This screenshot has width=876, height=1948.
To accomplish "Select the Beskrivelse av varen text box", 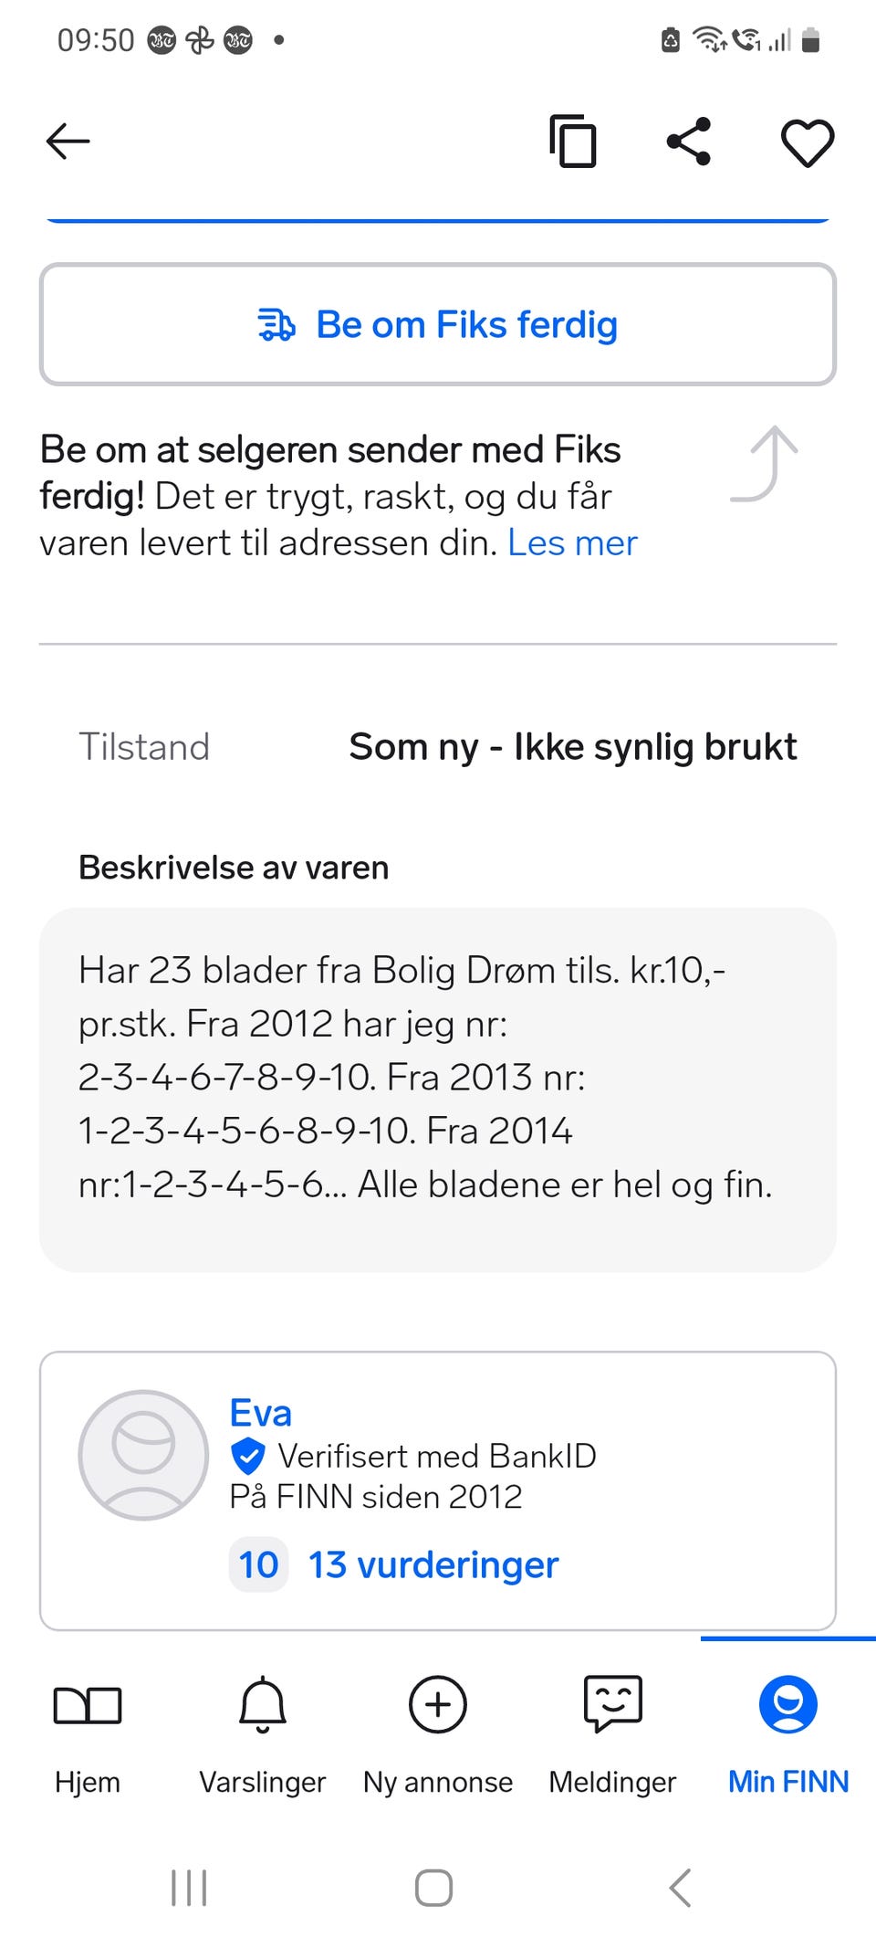I will pyautogui.click(x=438, y=1090).
